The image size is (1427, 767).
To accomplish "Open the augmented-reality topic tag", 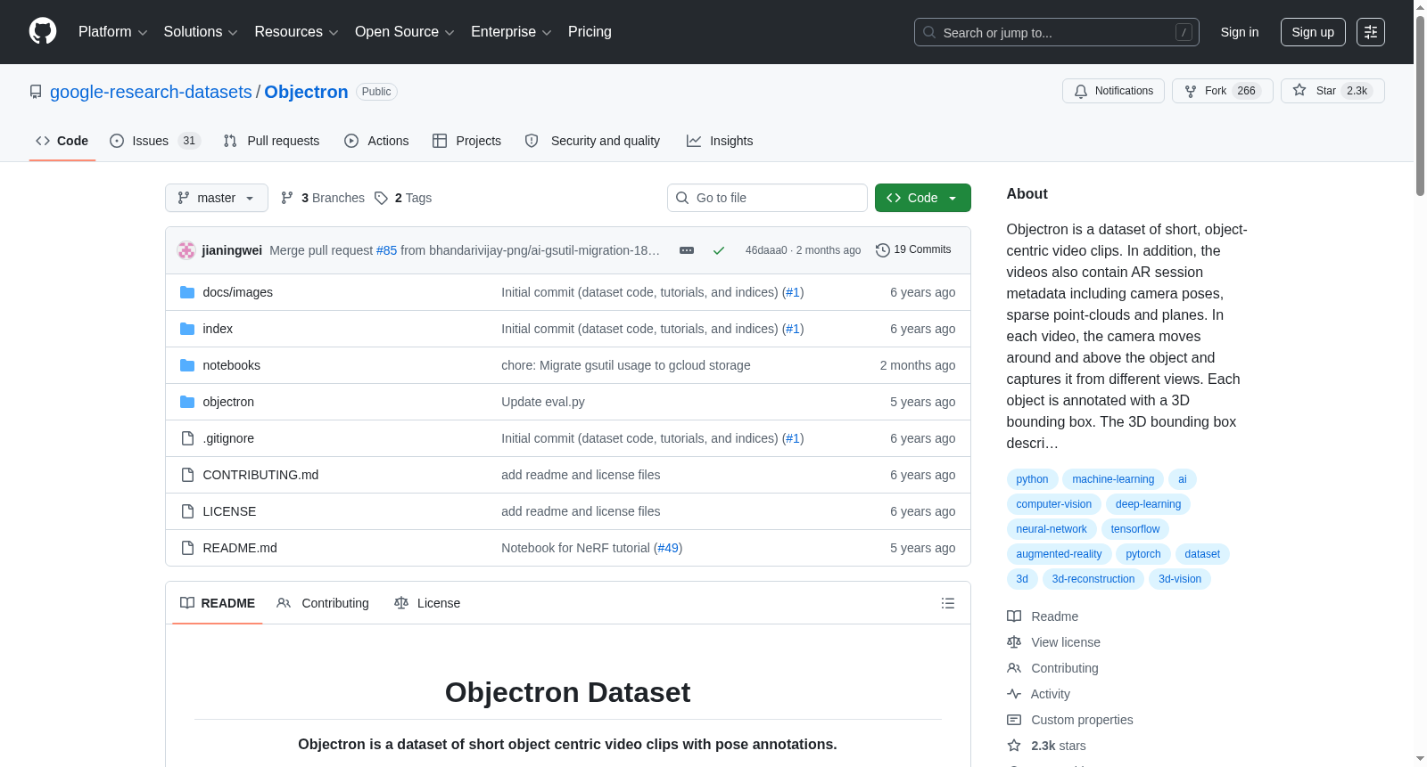I will pyautogui.click(x=1059, y=554).
